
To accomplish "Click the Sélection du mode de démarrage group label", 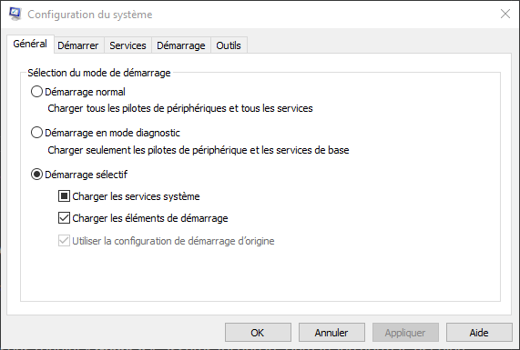I will click(99, 73).
